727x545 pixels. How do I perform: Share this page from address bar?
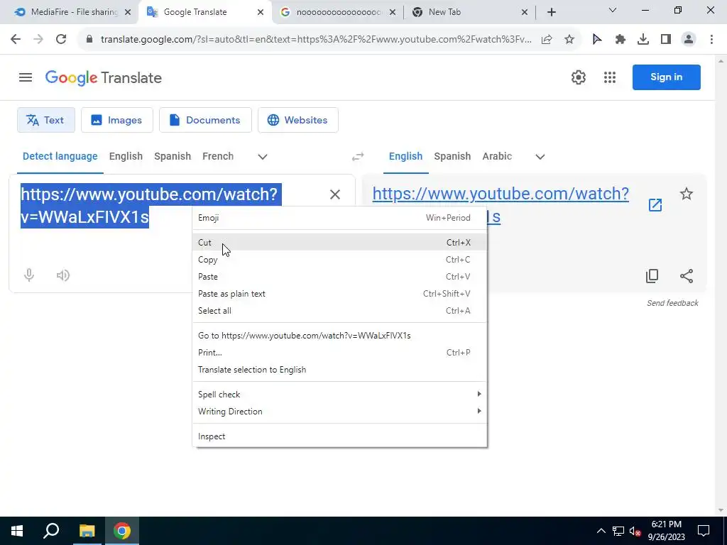(547, 40)
